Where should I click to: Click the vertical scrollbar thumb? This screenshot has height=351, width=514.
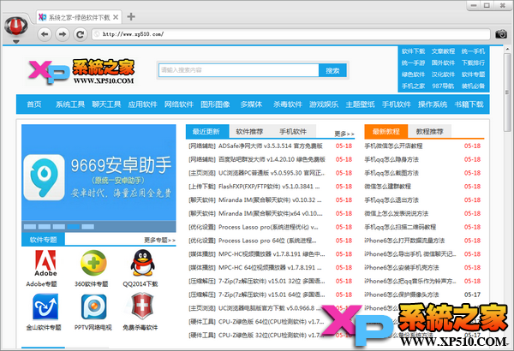[507, 92]
